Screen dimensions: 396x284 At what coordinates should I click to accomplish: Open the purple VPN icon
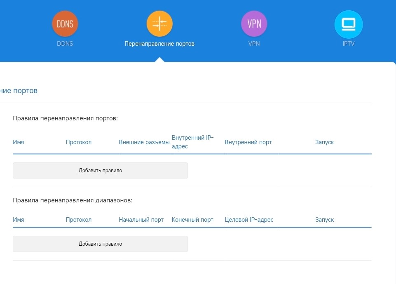(254, 24)
